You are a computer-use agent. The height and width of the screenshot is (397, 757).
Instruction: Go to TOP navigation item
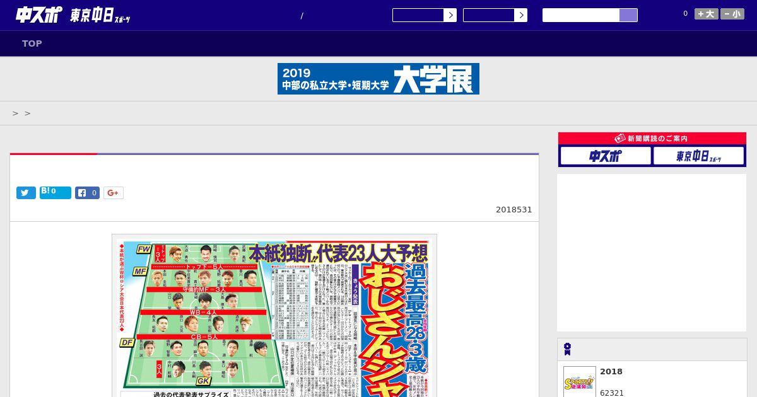(32, 43)
